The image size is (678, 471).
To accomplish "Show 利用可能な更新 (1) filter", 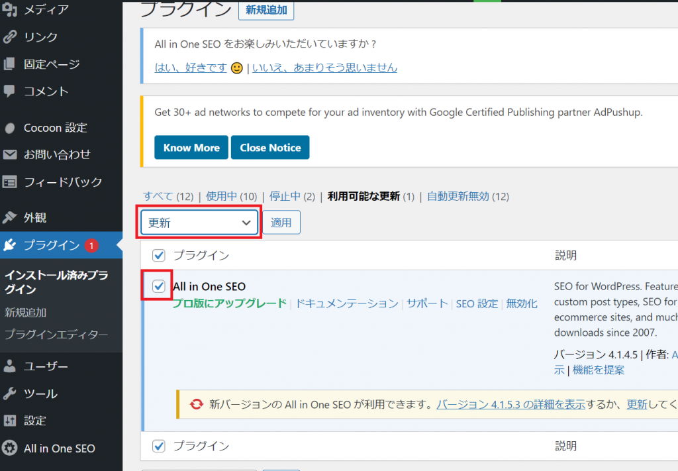I will [x=371, y=196].
